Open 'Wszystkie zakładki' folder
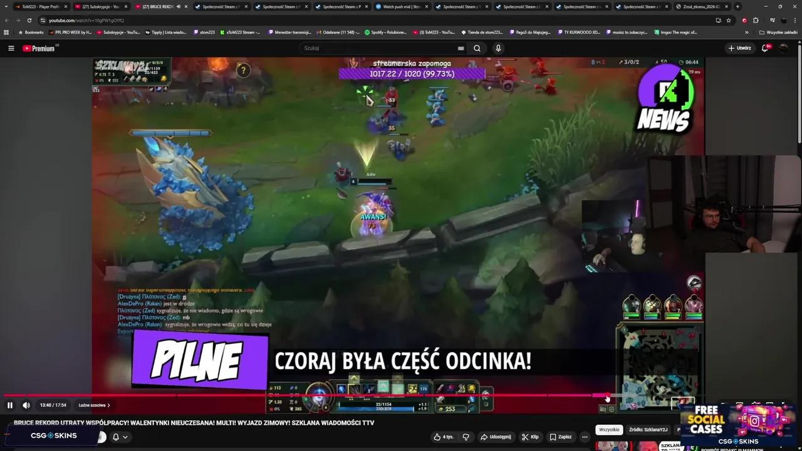Screen dimensions: 802x451 point(779,32)
